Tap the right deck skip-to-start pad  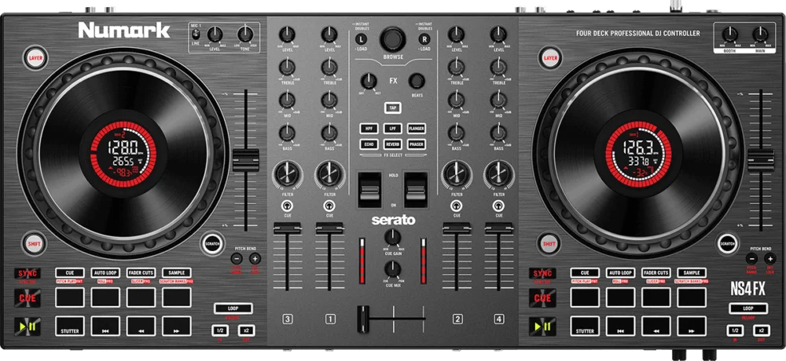tap(620, 326)
